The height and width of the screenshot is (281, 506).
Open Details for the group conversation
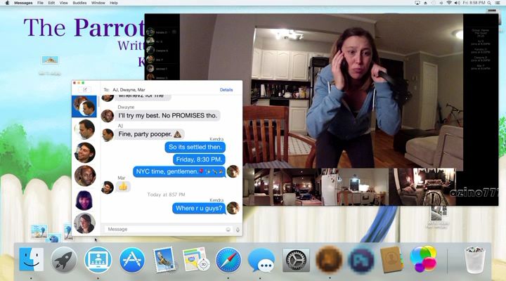[226, 90]
